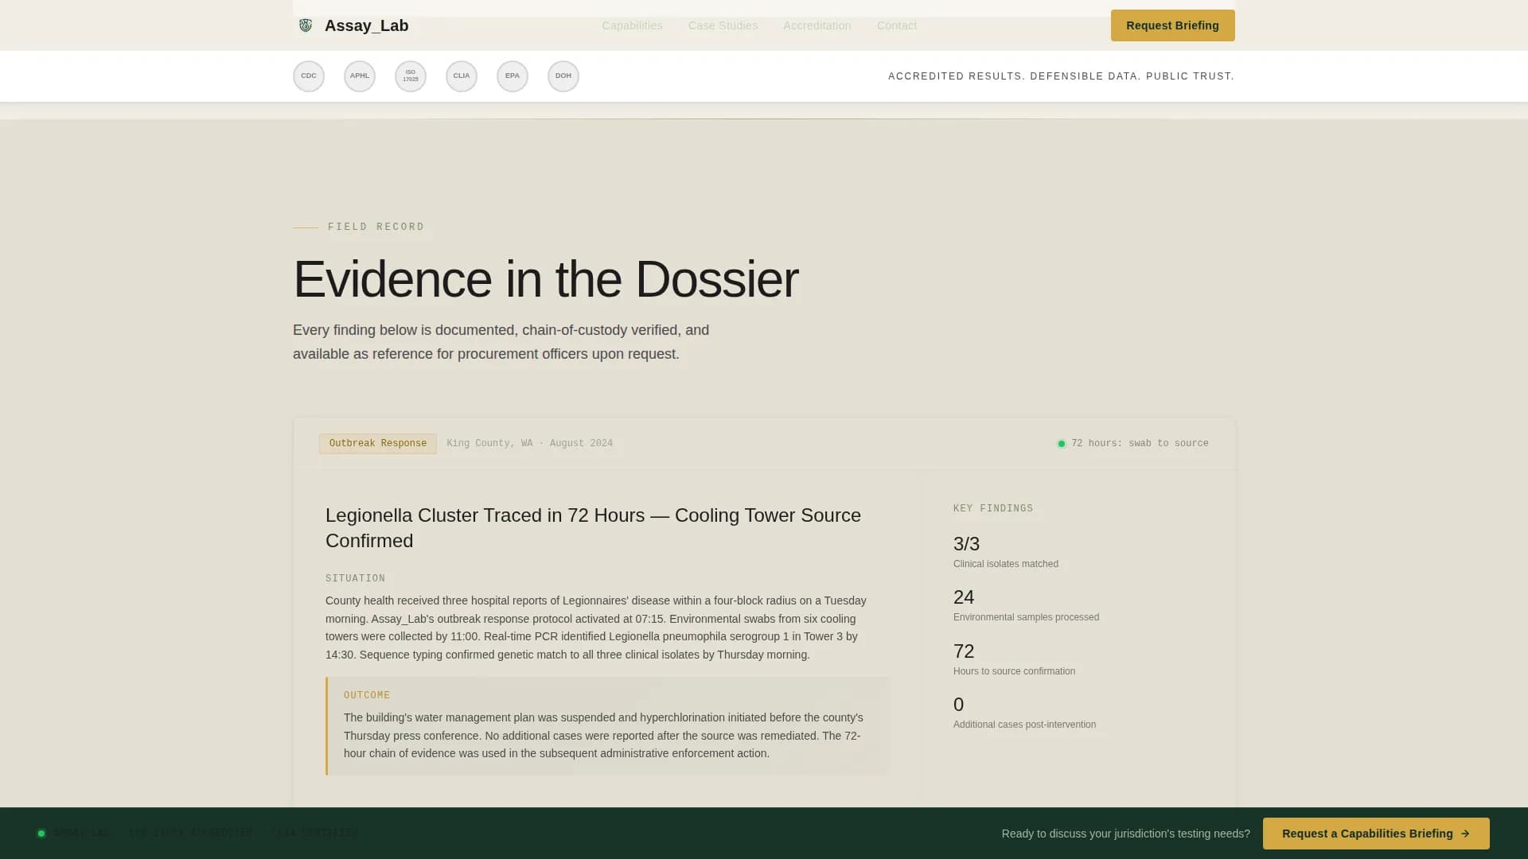This screenshot has height=859, width=1528.
Task: Click 'King County, WA · August 2024' text
Action: 529,444
